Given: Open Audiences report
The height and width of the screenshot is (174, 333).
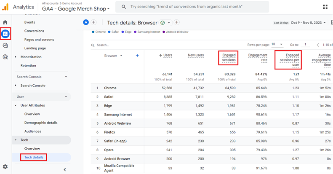Looking at the screenshot, I should (x=33, y=131).
